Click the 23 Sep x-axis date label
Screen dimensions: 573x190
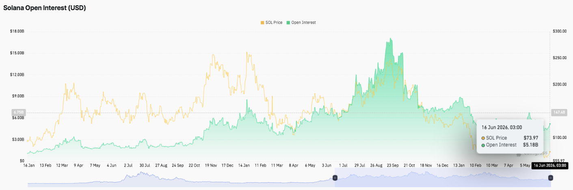pyautogui.click(x=393, y=166)
